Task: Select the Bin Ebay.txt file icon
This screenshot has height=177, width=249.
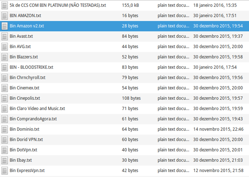Action: [4, 160]
